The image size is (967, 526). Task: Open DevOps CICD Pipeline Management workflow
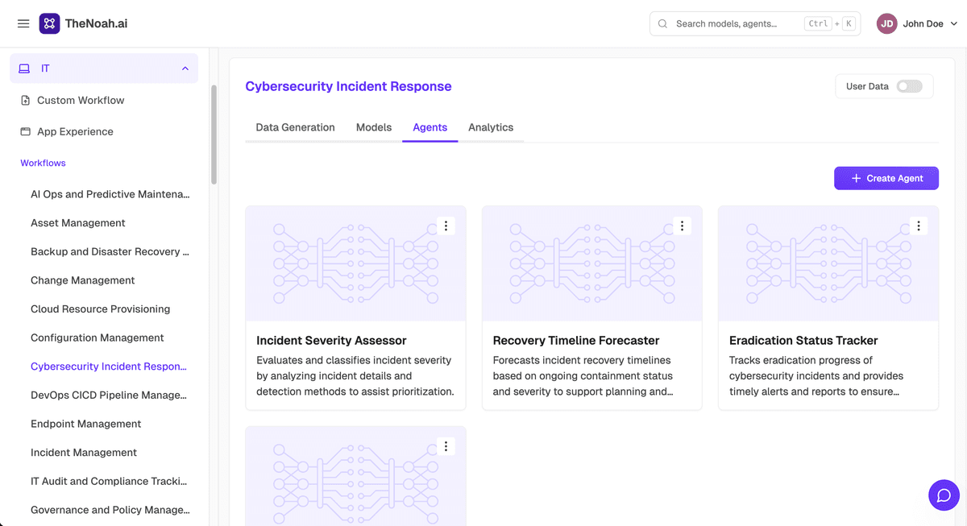(109, 395)
